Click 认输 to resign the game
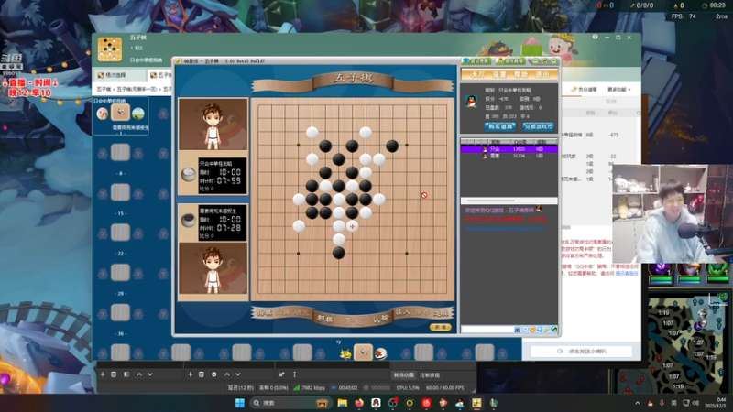The image size is (733, 412). point(380,319)
